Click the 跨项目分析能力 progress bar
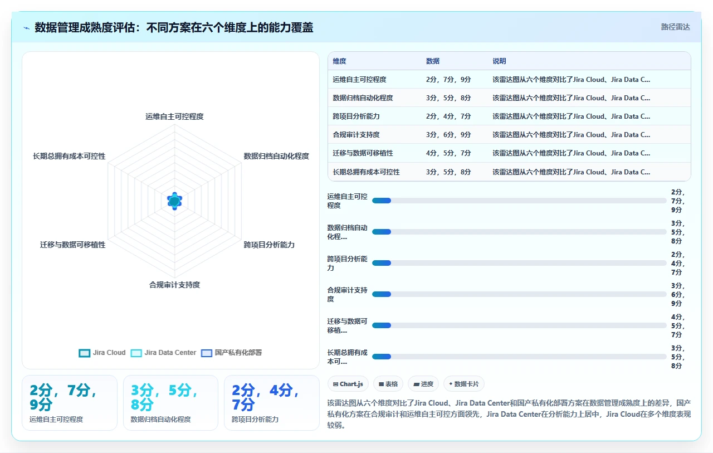713x453 pixels. pyautogui.click(x=519, y=263)
